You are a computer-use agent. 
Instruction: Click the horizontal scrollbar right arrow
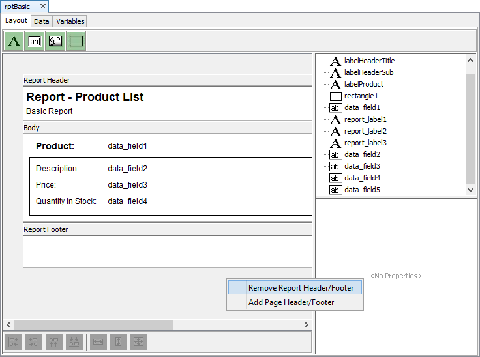307,324
